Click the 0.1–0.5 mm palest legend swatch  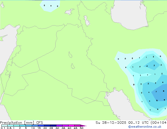coord(4,126)
